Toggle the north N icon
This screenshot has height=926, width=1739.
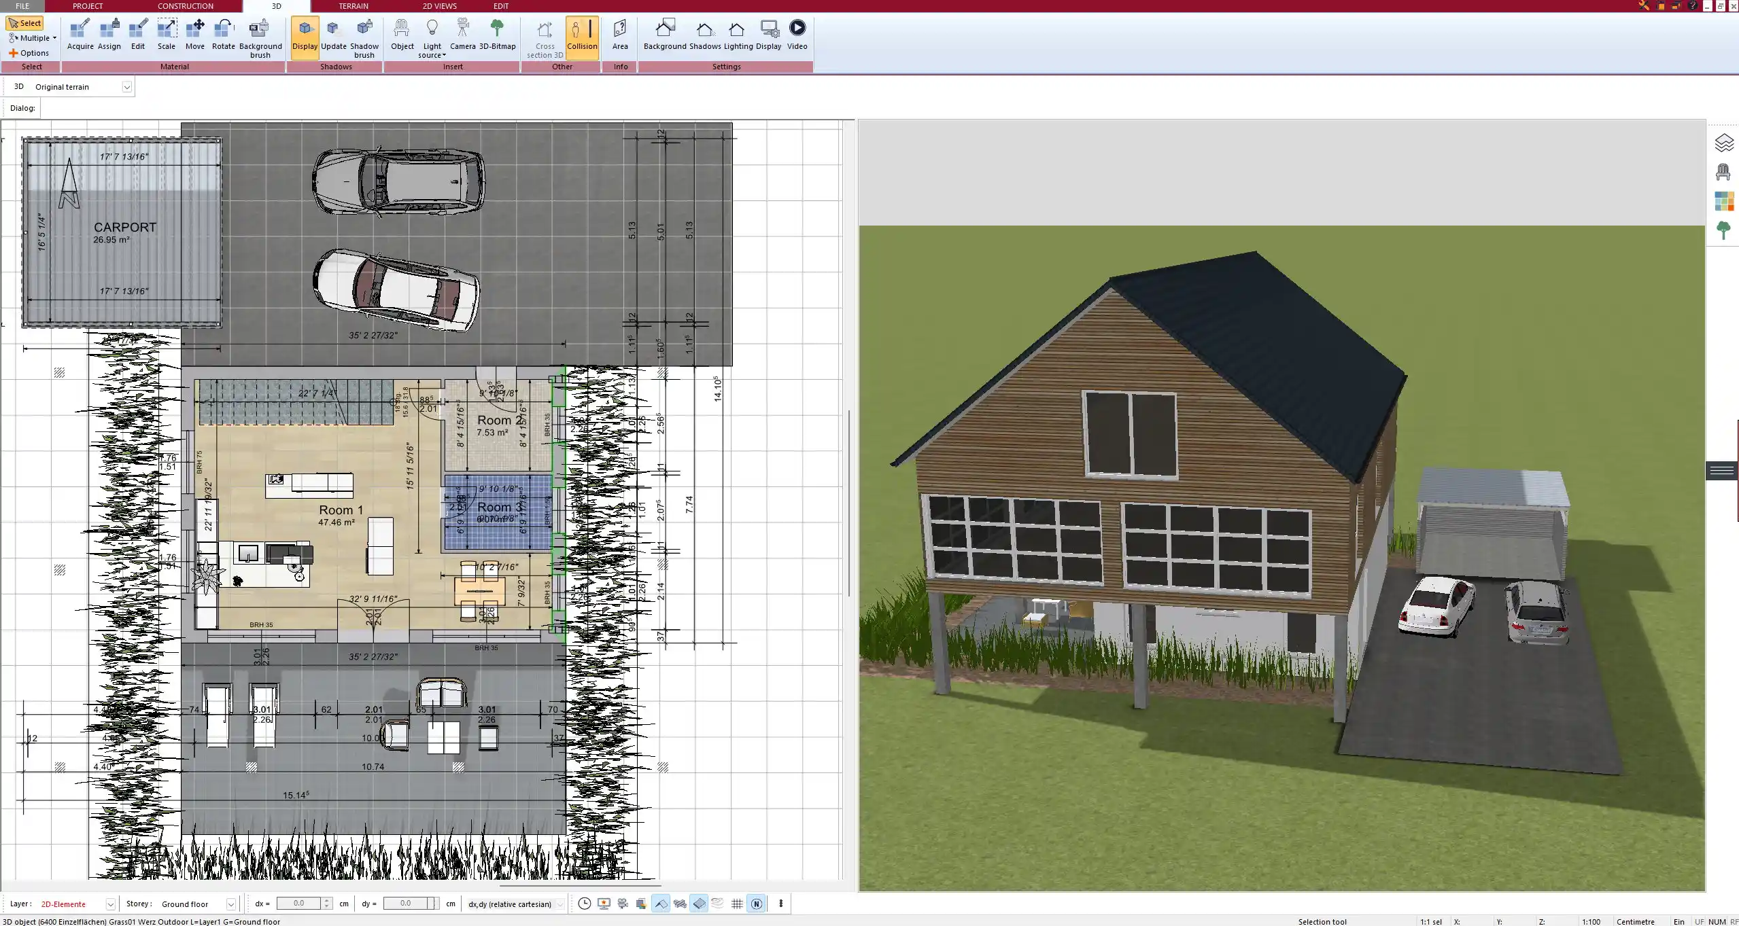[x=756, y=904]
